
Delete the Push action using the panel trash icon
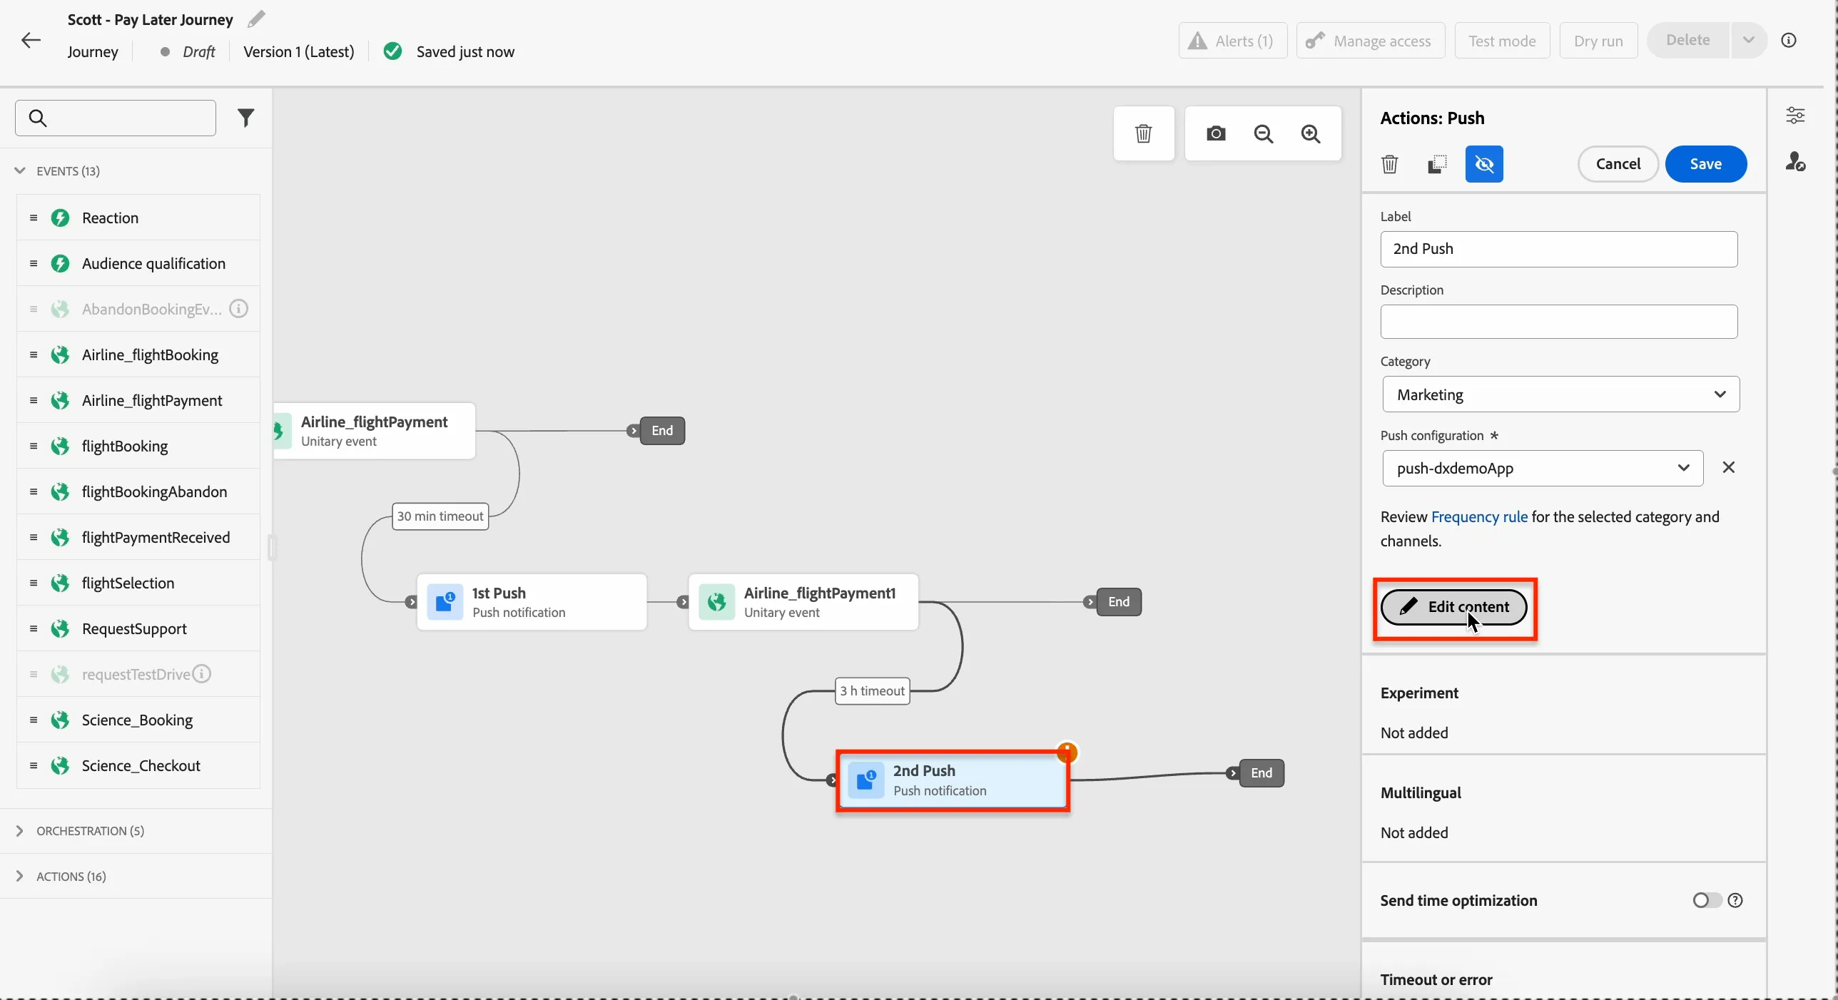[1389, 164]
